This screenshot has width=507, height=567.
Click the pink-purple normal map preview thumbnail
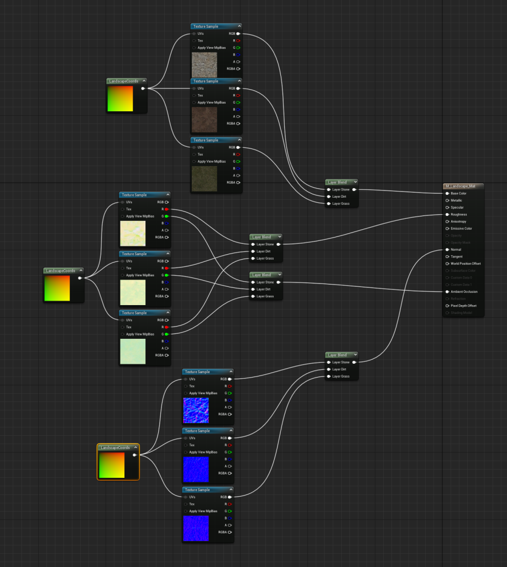pyautogui.click(x=196, y=410)
